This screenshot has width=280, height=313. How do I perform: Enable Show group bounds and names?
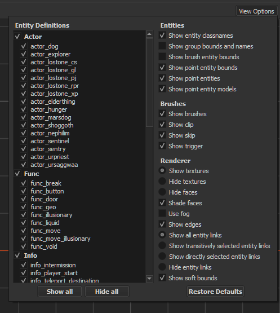click(x=162, y=46)
